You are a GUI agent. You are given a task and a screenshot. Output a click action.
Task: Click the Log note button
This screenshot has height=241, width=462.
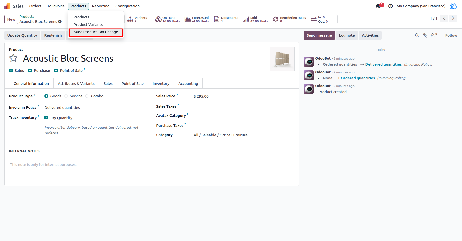pyautogui.click(x=347, y=35)
